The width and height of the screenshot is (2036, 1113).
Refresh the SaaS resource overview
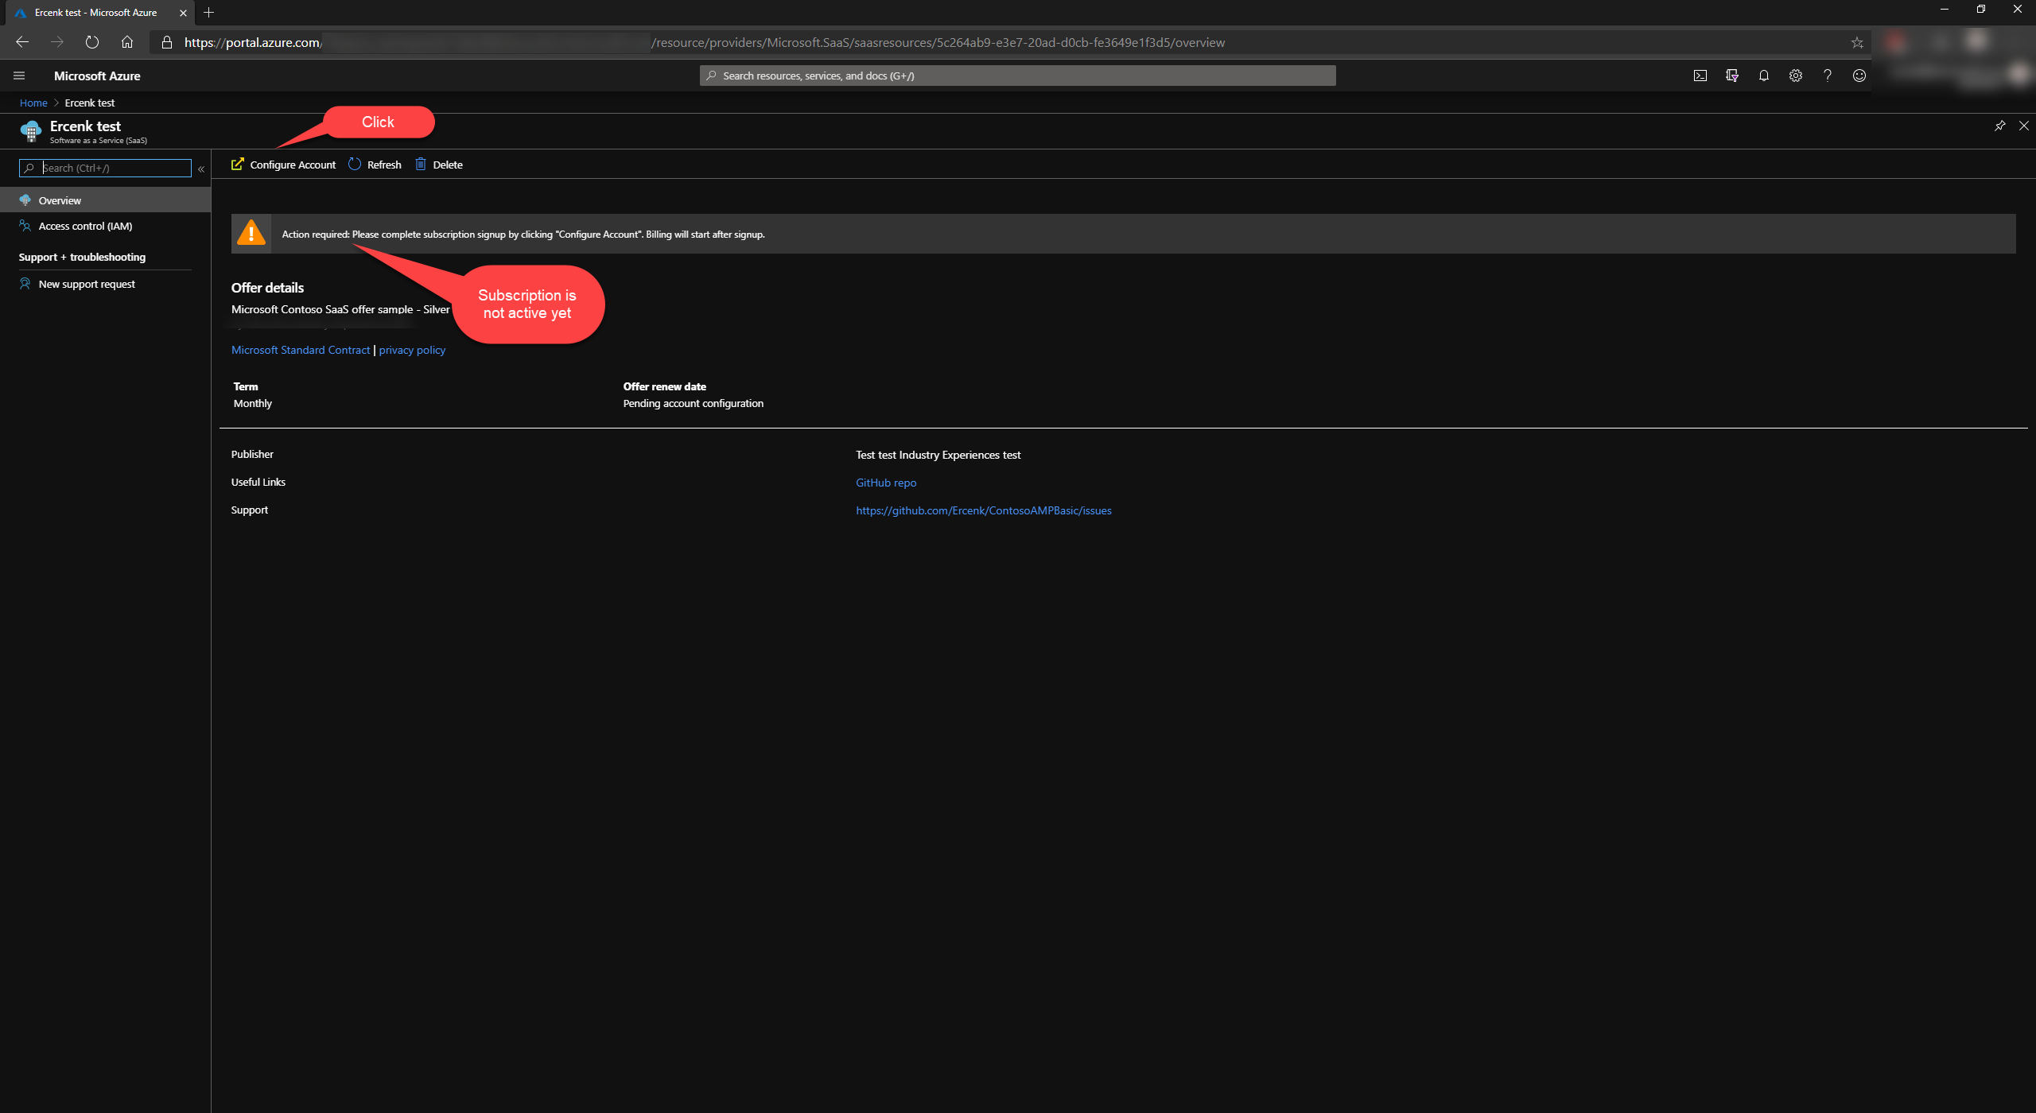point(375,165)
